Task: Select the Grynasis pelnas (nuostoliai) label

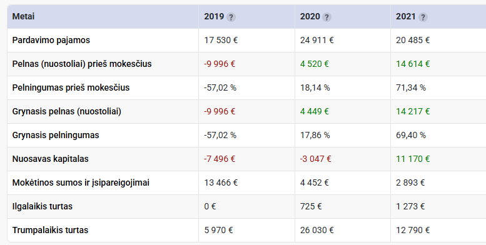Action: [67, 111]
